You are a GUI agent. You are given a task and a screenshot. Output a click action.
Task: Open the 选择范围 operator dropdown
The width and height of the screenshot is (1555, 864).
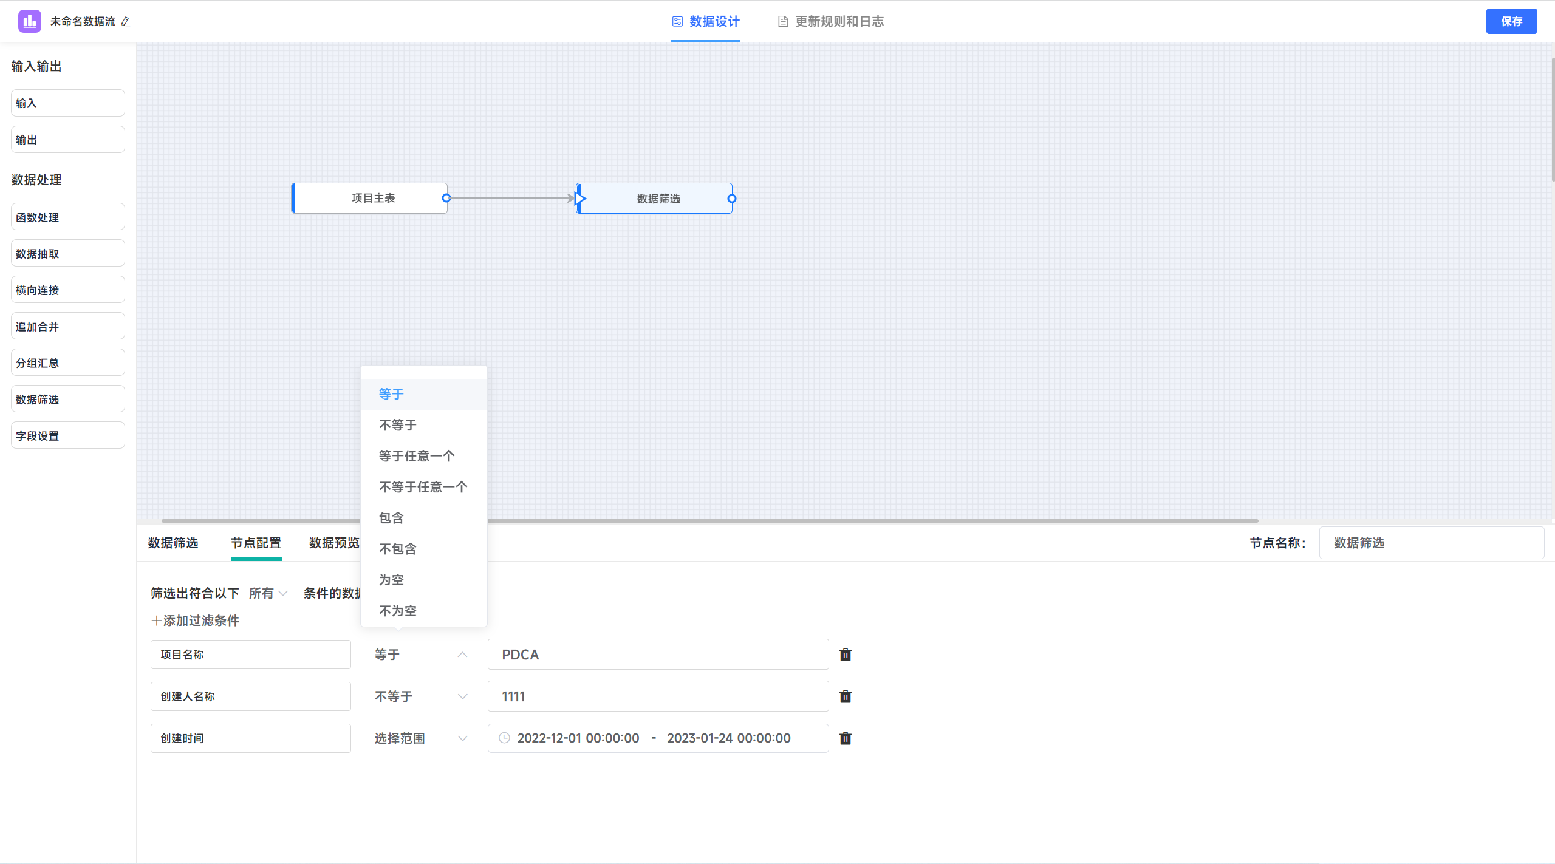click(420, 738)
